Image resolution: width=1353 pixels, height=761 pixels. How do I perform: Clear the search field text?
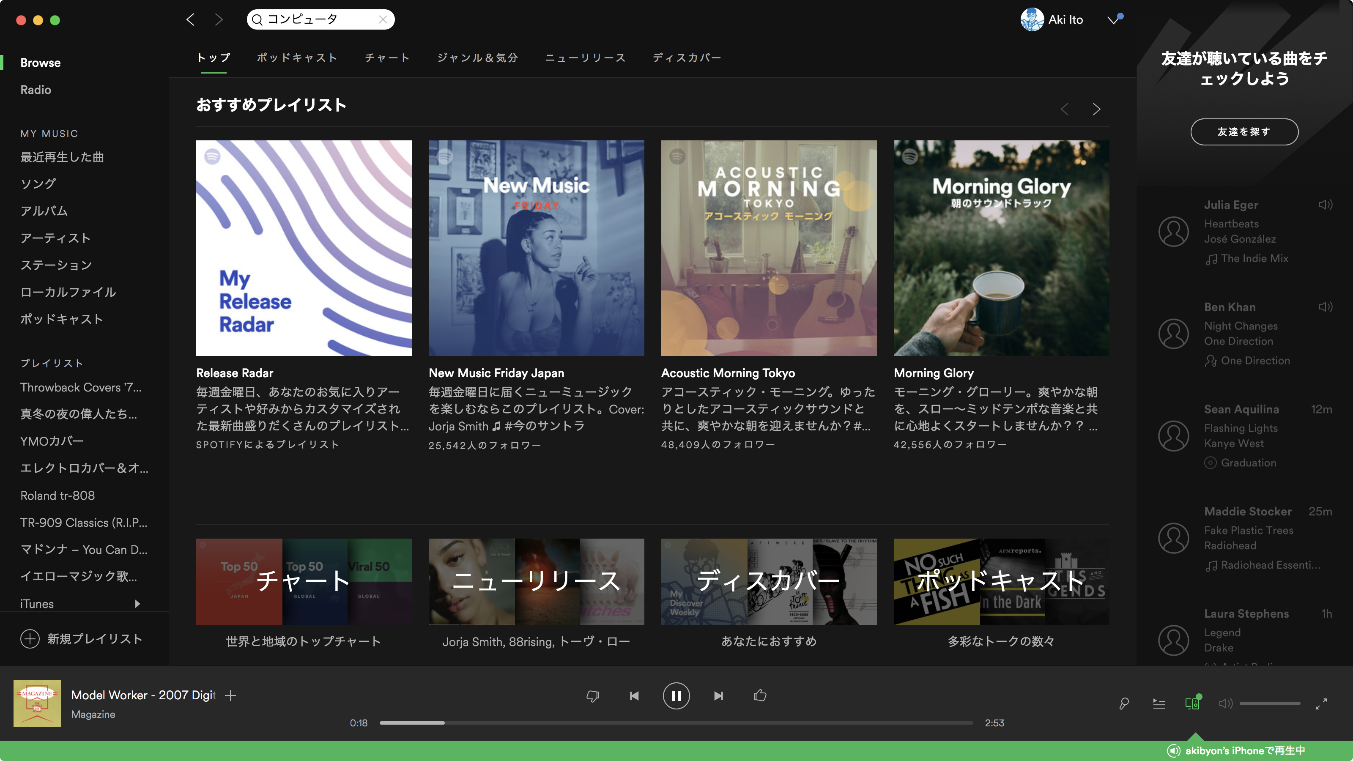[383, 19]
